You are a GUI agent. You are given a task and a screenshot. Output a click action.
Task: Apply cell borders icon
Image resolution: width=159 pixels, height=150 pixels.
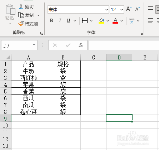[x=85, y=20]
